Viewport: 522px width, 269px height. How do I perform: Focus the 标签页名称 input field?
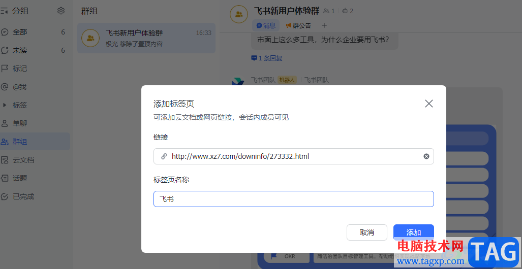[x=294, y=199]
